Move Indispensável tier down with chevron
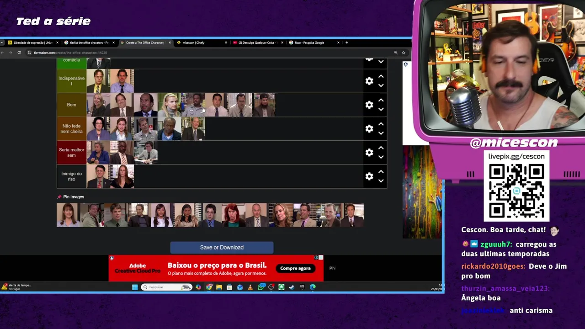This screenshot has width=585, height=329. pyautogui.click(x=381, y=85)
